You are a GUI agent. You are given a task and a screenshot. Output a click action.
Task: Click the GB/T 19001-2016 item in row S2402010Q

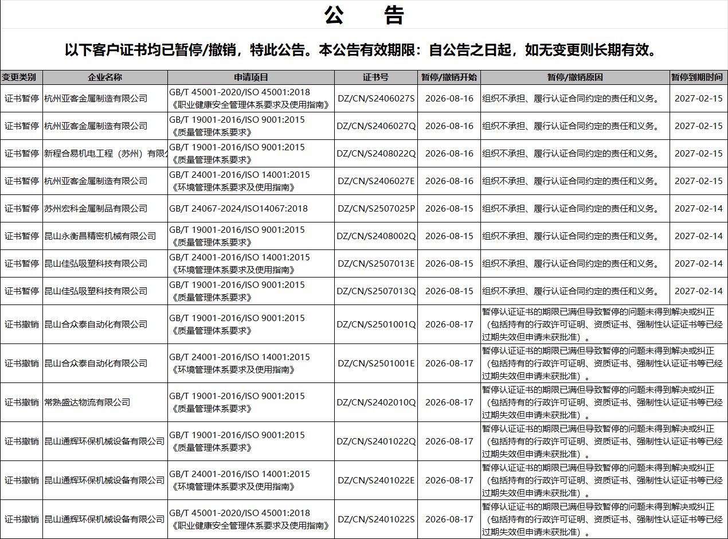pyautogui.click(x=237, y=402)
